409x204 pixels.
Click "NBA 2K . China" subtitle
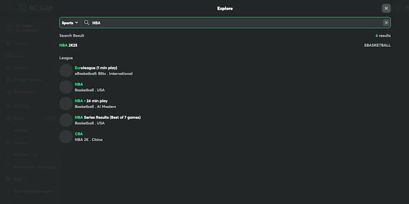click(x=88, y=139)
